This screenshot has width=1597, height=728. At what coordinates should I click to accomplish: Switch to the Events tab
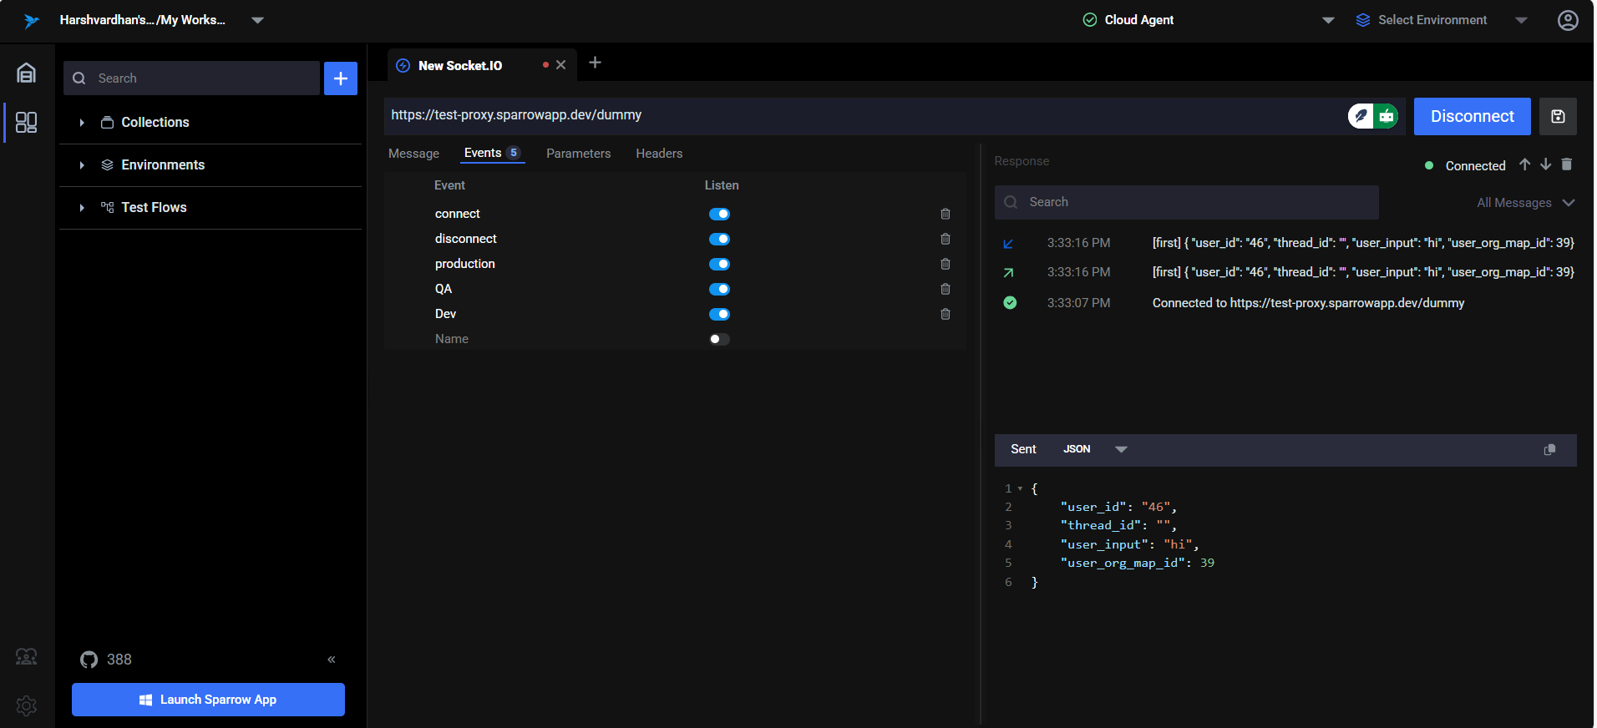point(492,153)
